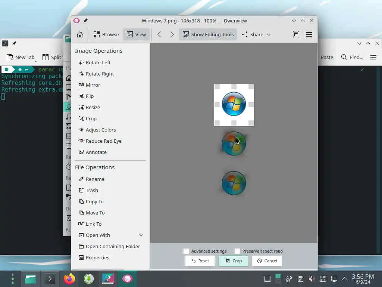Viewport: 382px width, 287px height.
Task: Open the file manager from taskbar
Action: point(31,279)
